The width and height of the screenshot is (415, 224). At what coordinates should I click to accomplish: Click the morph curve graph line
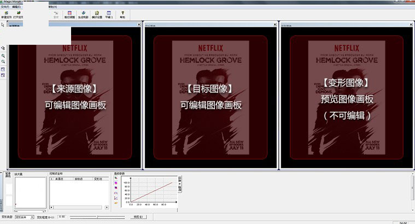152,192
